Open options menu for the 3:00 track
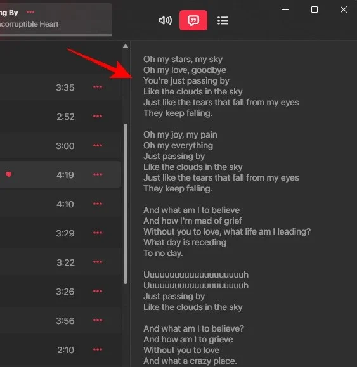This screenshot has height=367, width=357. click(98, 145)
